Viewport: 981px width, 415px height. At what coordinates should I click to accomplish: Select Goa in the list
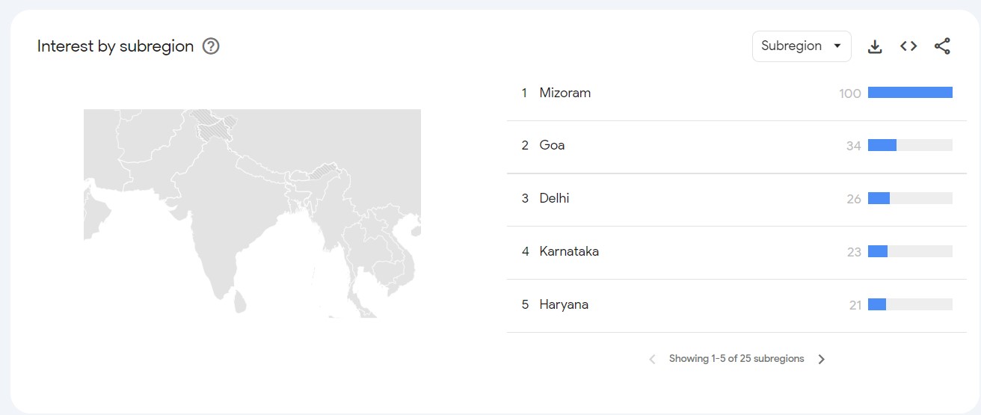tap(552, 145)
